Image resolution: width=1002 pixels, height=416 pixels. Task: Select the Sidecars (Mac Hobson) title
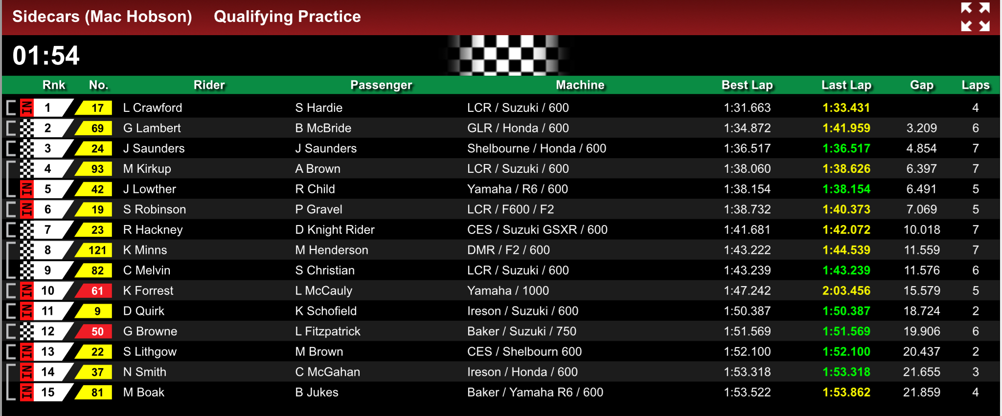coord(102,17)
